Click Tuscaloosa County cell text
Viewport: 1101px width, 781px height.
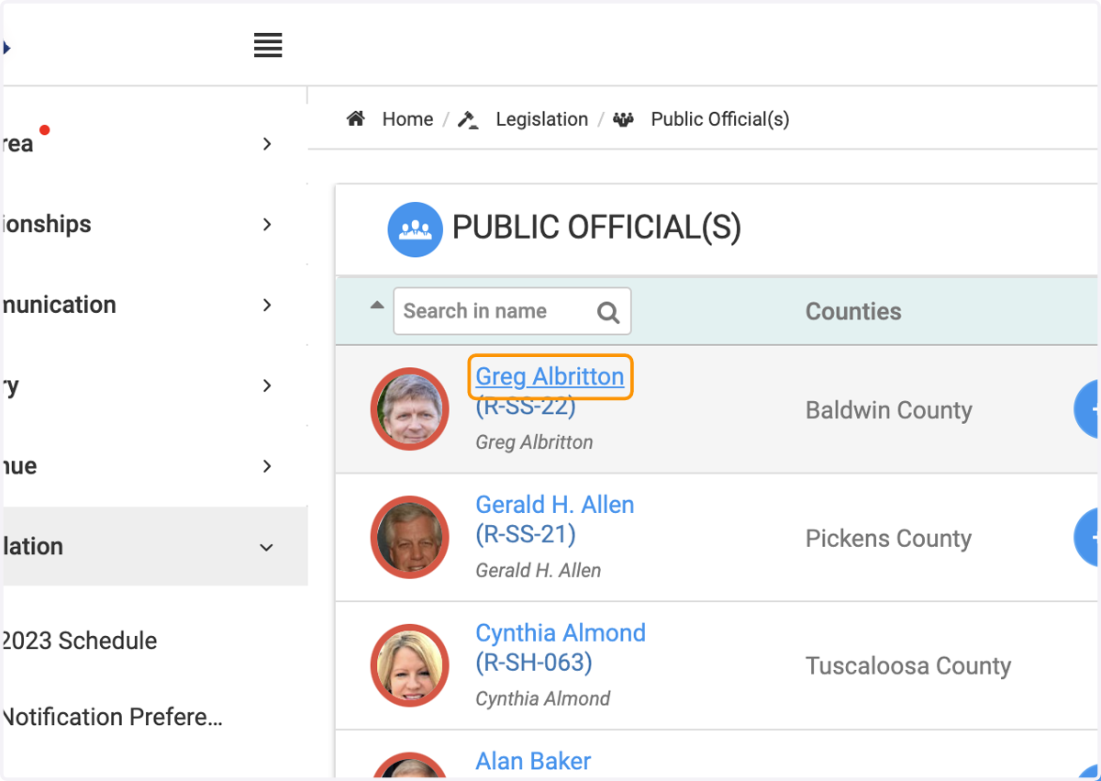908,666
